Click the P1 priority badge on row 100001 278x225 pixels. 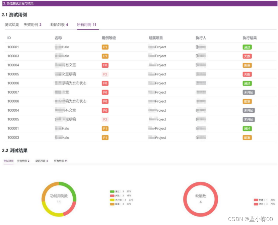[x=105, y=47]
